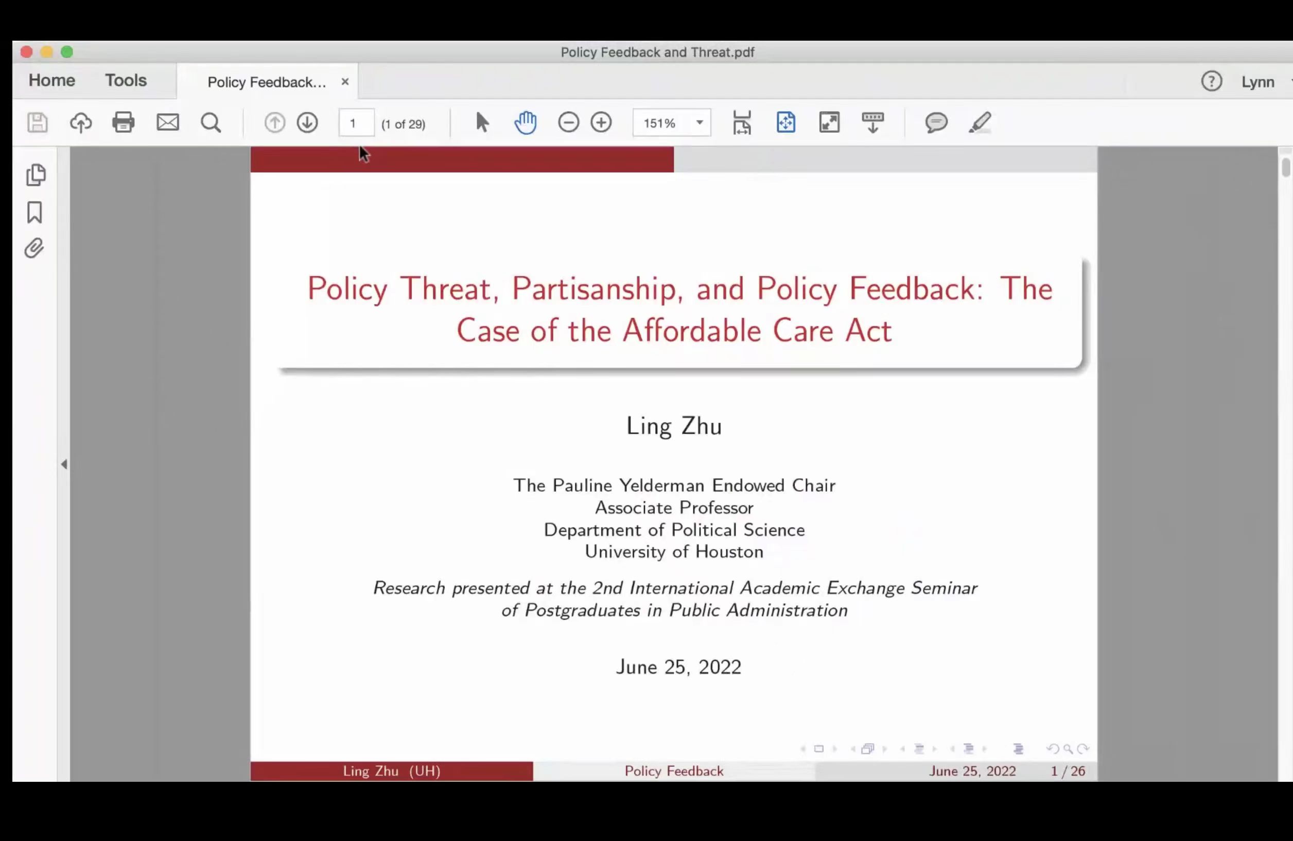The height and width of the screenshot is (841, 1293).
Task: Add a comment with speech bubble icon
Action: (936, 123)
